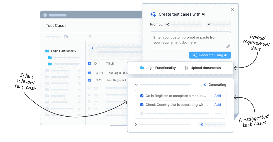The width and height of the screenshot is (273, 142).
Task: Click the new folder icon in toolbar
Action: (66, 36)
